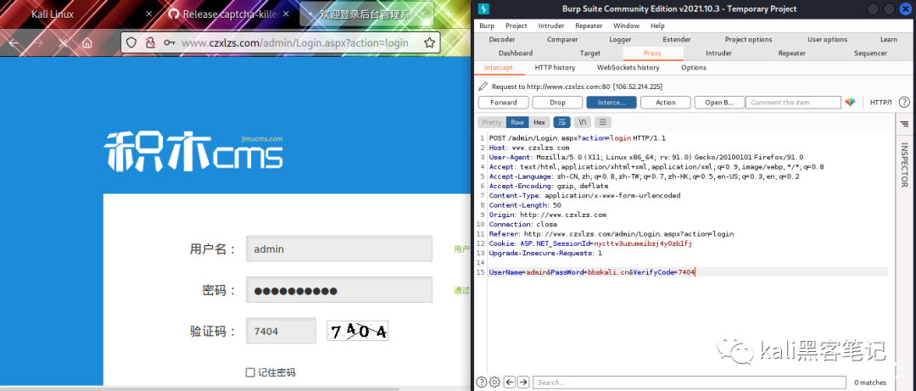This screenshot has height=391, width=916.
Task: Switch to the Sequencer tab
Action: click(870, 53)
